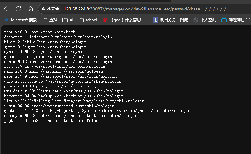Go back to previous page
Screen dimensions: 251x154
tap(7, 9)
